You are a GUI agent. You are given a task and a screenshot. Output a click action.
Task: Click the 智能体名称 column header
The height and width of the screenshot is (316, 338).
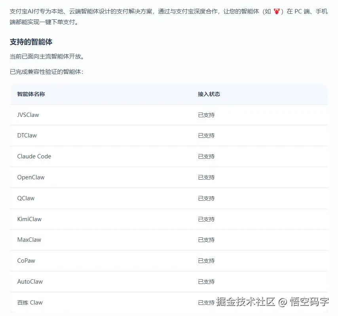[30, 94]
